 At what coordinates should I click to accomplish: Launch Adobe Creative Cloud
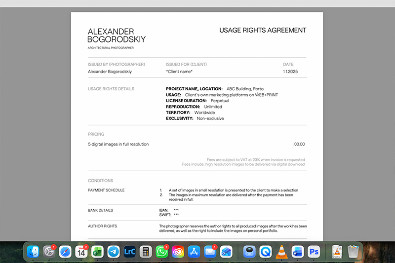[x=178, y=252]
